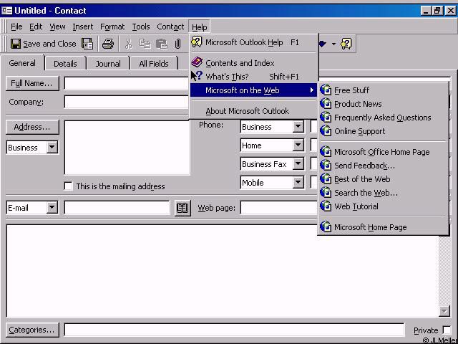
Task: Click the Categories button
Action: coord(32,330)
